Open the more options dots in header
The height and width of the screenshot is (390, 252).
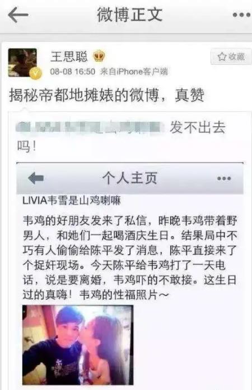(241, 15)
